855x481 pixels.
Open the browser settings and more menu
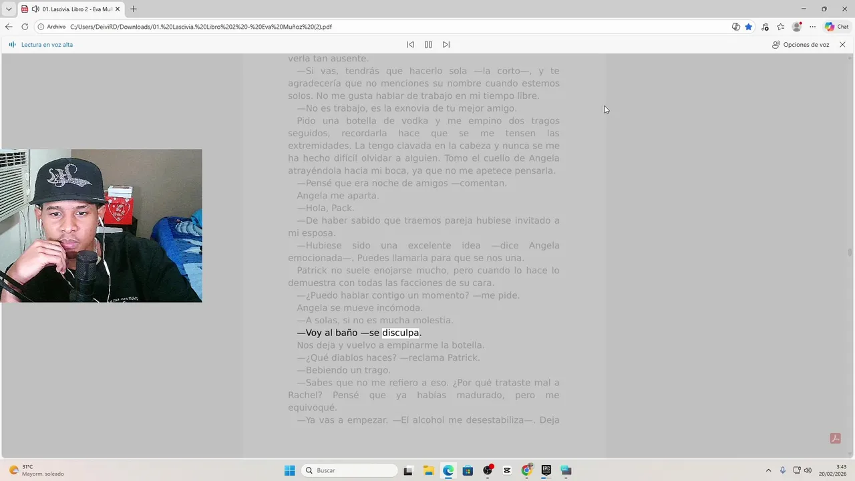click(x=812, y=27)
